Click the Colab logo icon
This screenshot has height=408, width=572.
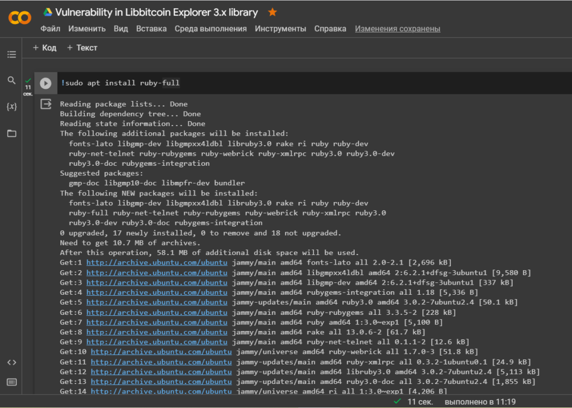[x=20, y=17]
